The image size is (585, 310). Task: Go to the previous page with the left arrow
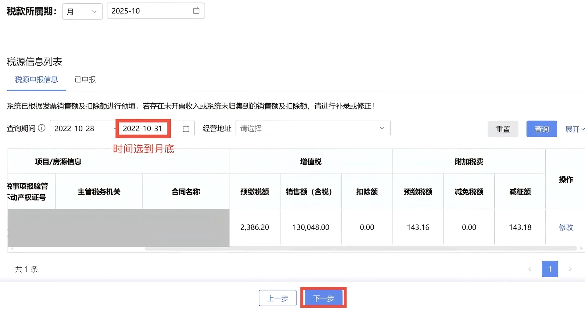[529, 269]
